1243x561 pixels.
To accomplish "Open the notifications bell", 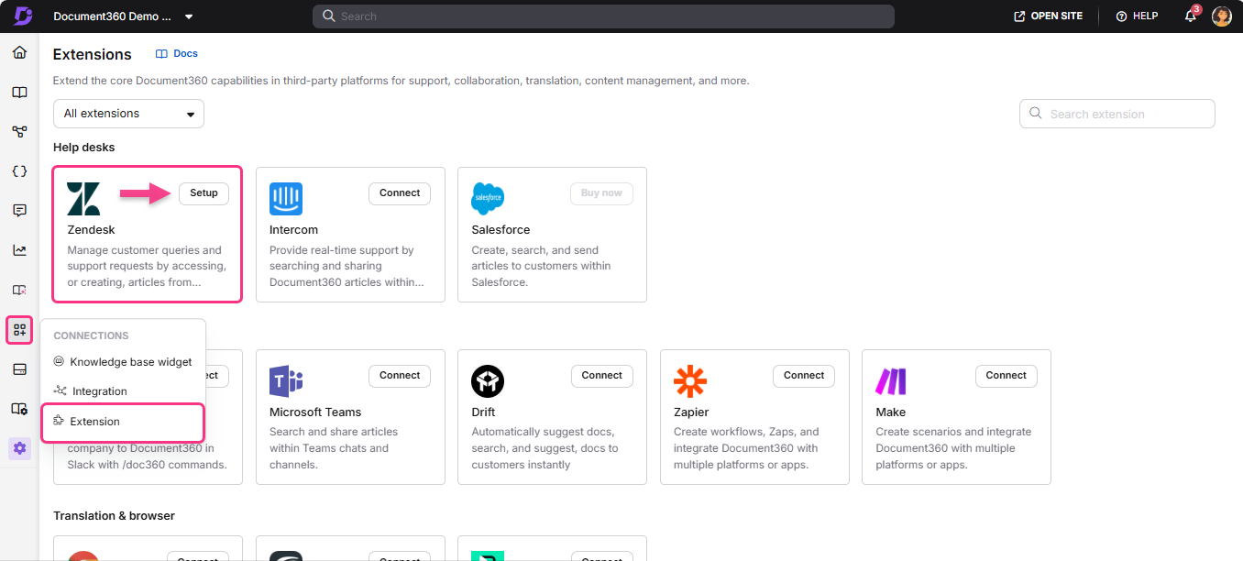I will click(1189, 16).
